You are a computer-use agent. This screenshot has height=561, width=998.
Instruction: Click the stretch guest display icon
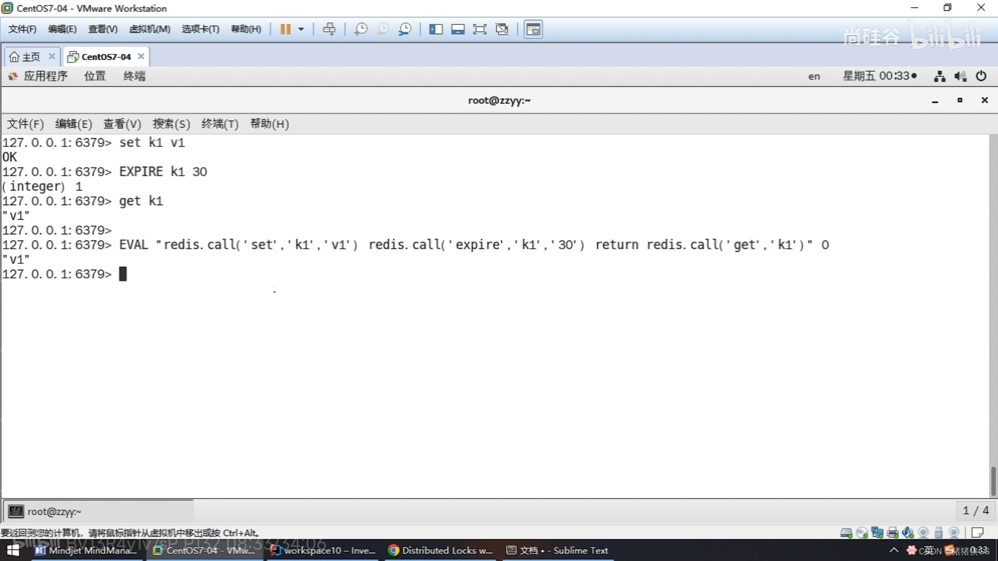point(480,29)
